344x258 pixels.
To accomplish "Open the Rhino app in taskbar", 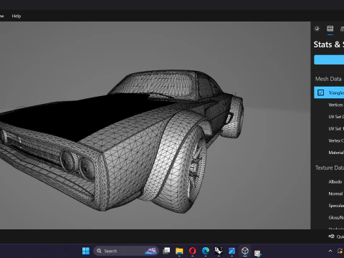I will [219, 251].
